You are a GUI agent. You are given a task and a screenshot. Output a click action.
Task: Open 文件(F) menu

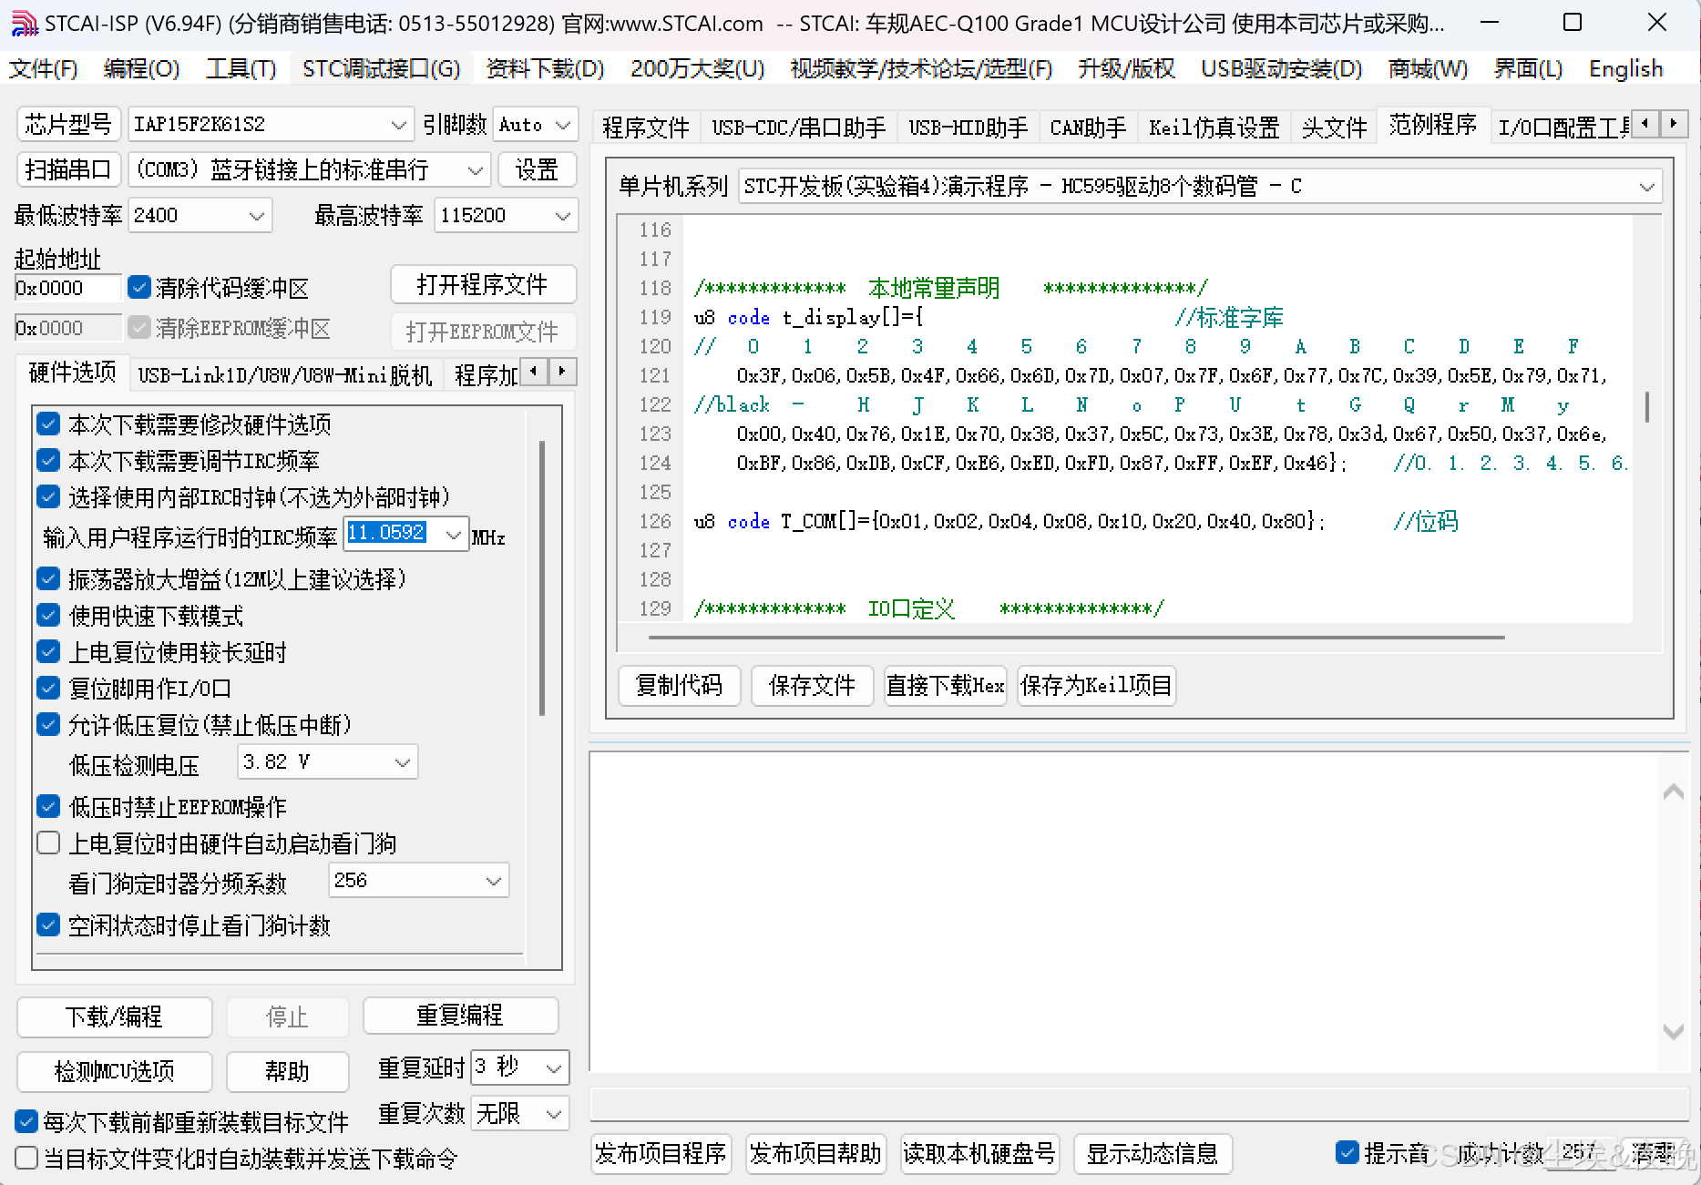pos(43,69)
